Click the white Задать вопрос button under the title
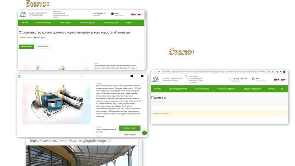Viewport: 295px width, 166px height. pyautogui.click(x=43, y=46)
